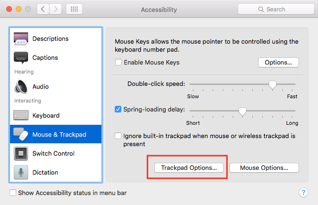Click the Audio speaker icon
Screen dimensions: 318x205
(21, 87)
